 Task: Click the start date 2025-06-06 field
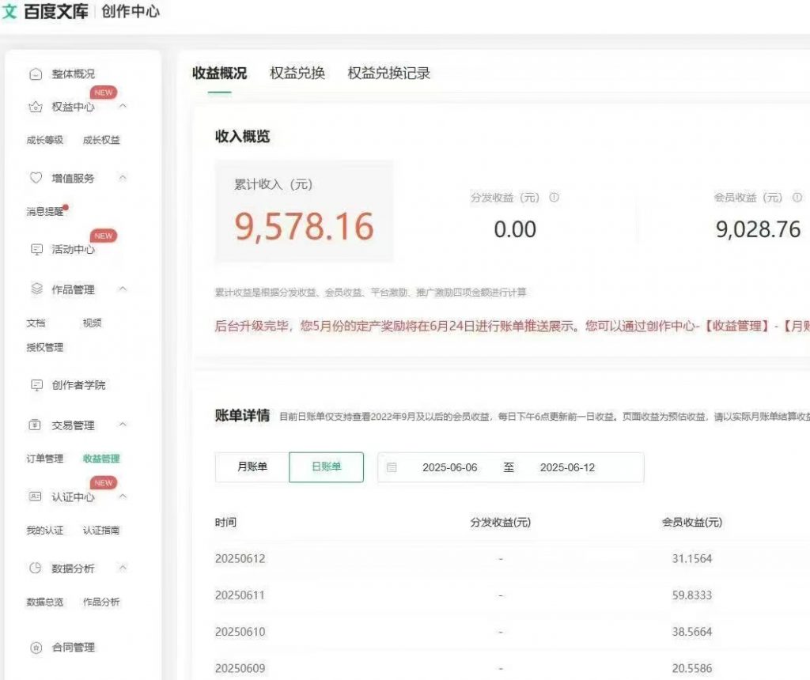click(x=450, y=467)
